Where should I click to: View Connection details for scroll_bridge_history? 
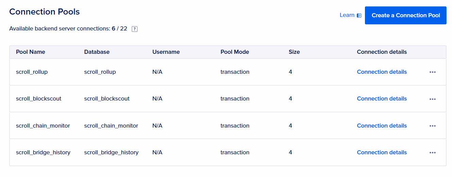(382, 152)
